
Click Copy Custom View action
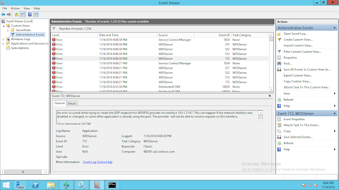[x=297, y=81]
